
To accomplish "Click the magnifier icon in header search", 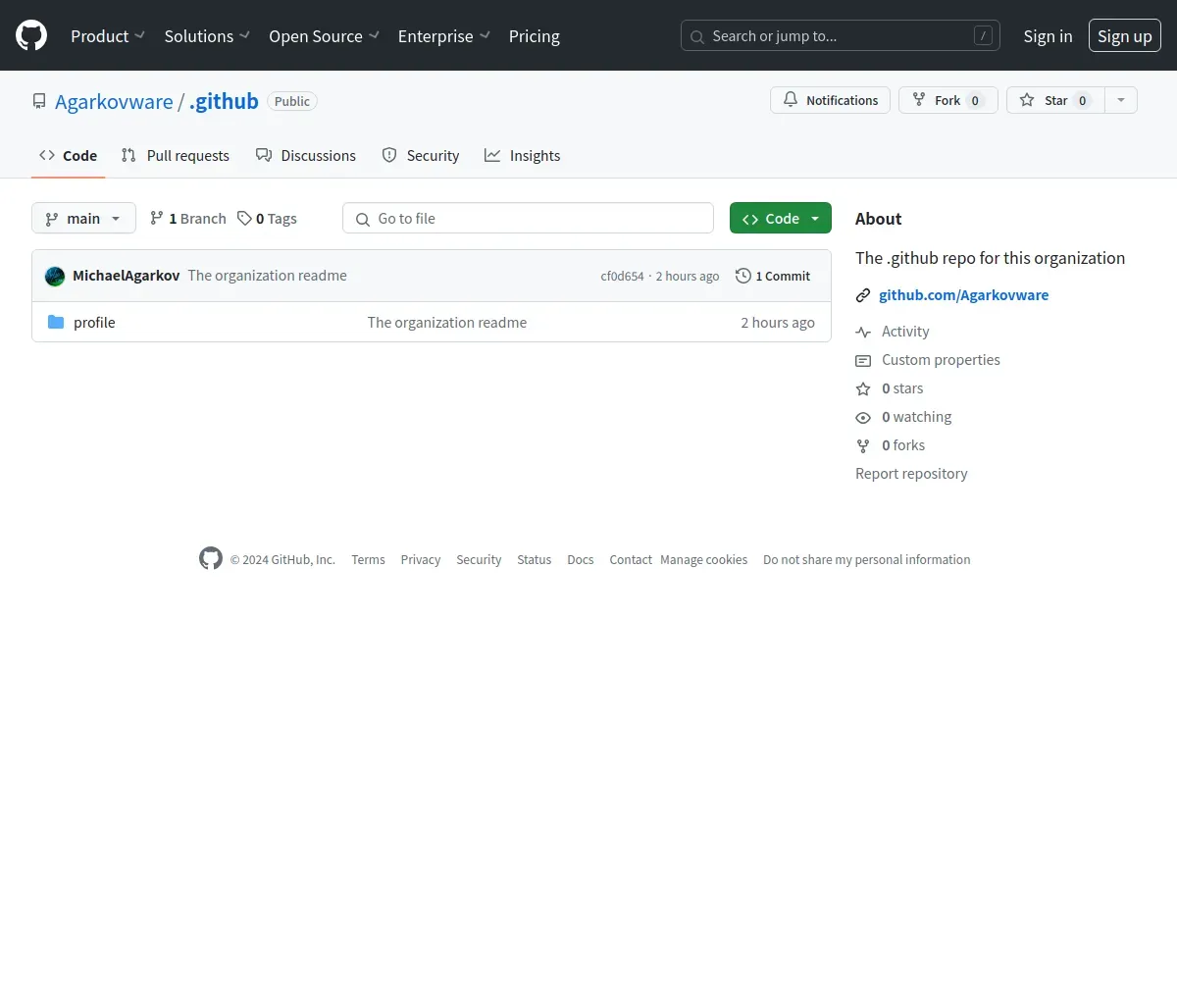I will point(697,36).
